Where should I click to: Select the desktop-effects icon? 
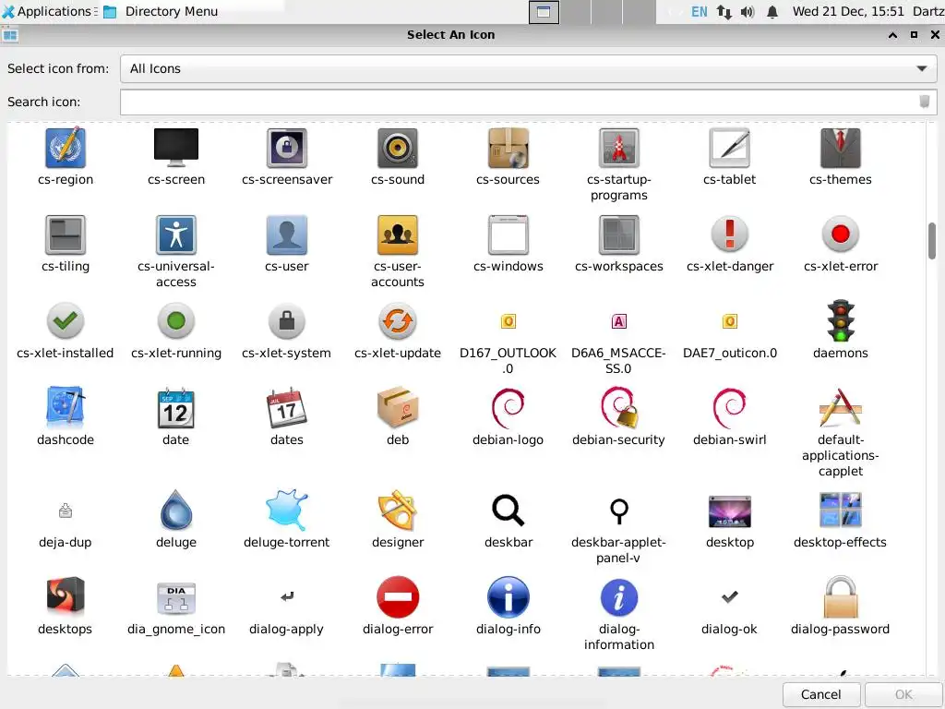pyautogui.click(x=841, y=510)
